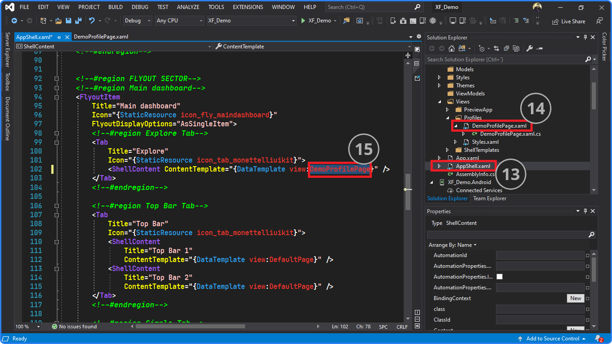Collapse Tab region at line 99

pos(56,142)
